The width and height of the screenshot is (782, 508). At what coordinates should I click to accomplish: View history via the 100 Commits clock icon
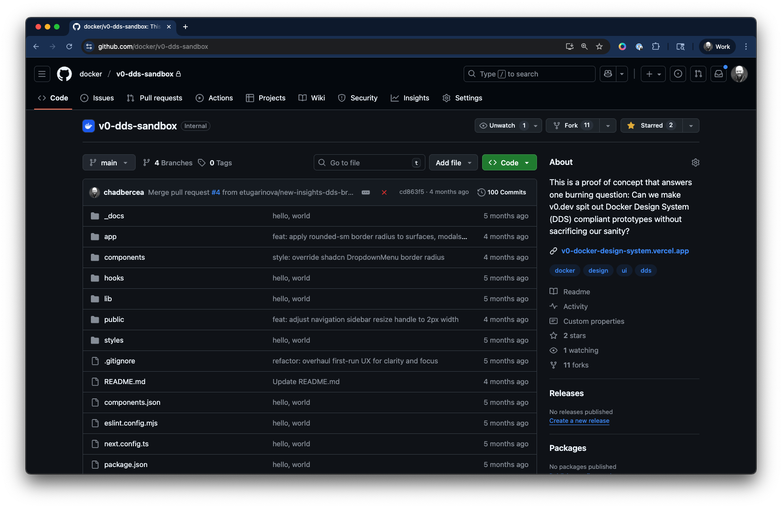[481, 192]
